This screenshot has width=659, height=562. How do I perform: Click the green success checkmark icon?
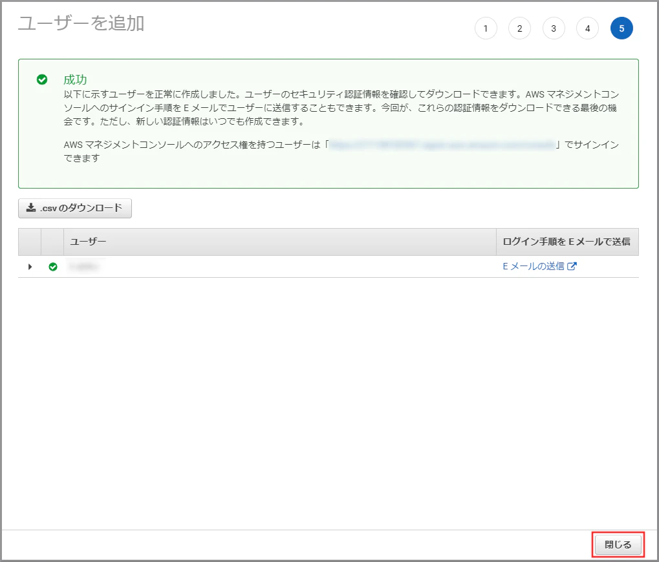[42, 79]
